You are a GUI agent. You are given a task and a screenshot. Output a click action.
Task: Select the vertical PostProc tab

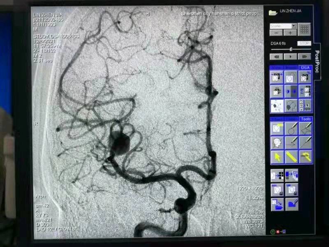[x=317, y=61]
